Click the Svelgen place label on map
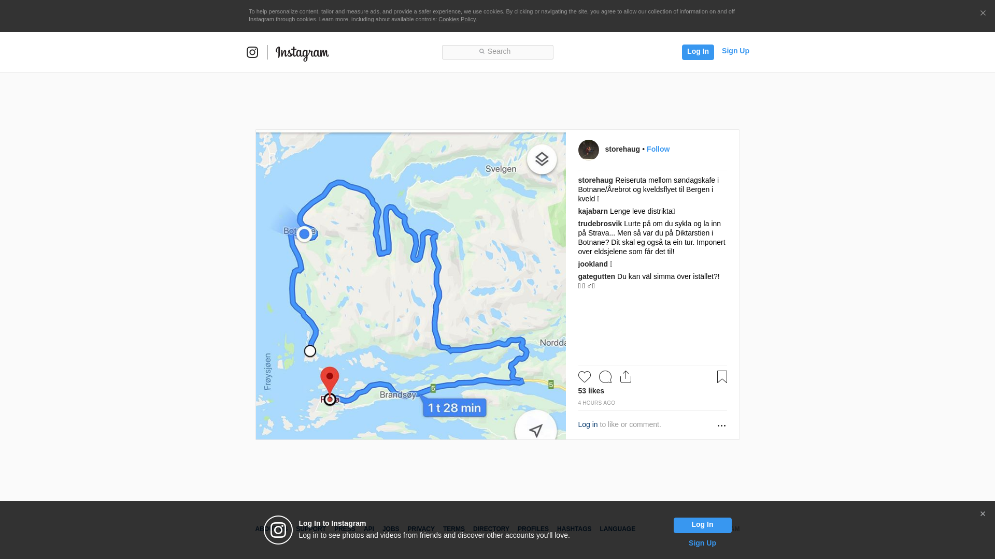This screenshot has width=995, height=559. pos(501,169)
